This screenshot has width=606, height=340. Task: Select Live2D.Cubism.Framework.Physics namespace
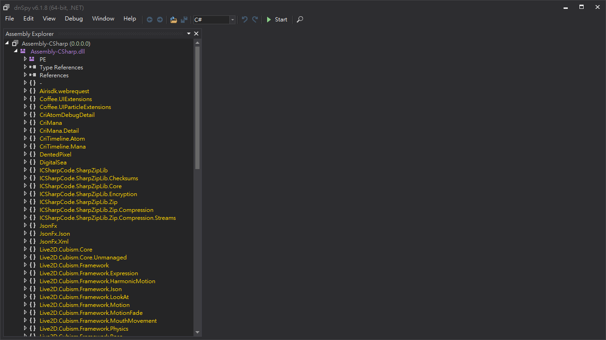(x=84, y=328)
